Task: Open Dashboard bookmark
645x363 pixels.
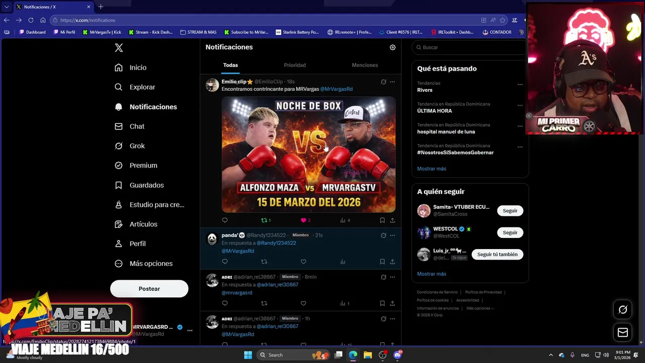Action: (x=32, y=32)
